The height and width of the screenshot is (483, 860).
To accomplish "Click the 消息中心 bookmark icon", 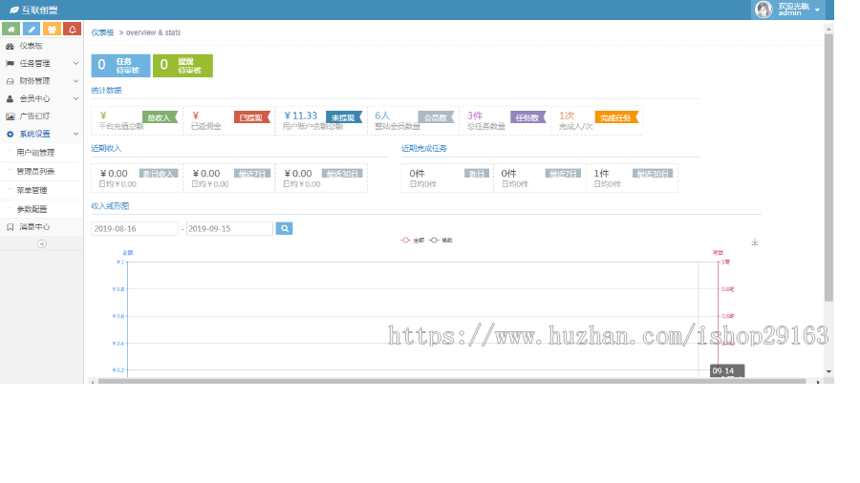I will [10, 227].
